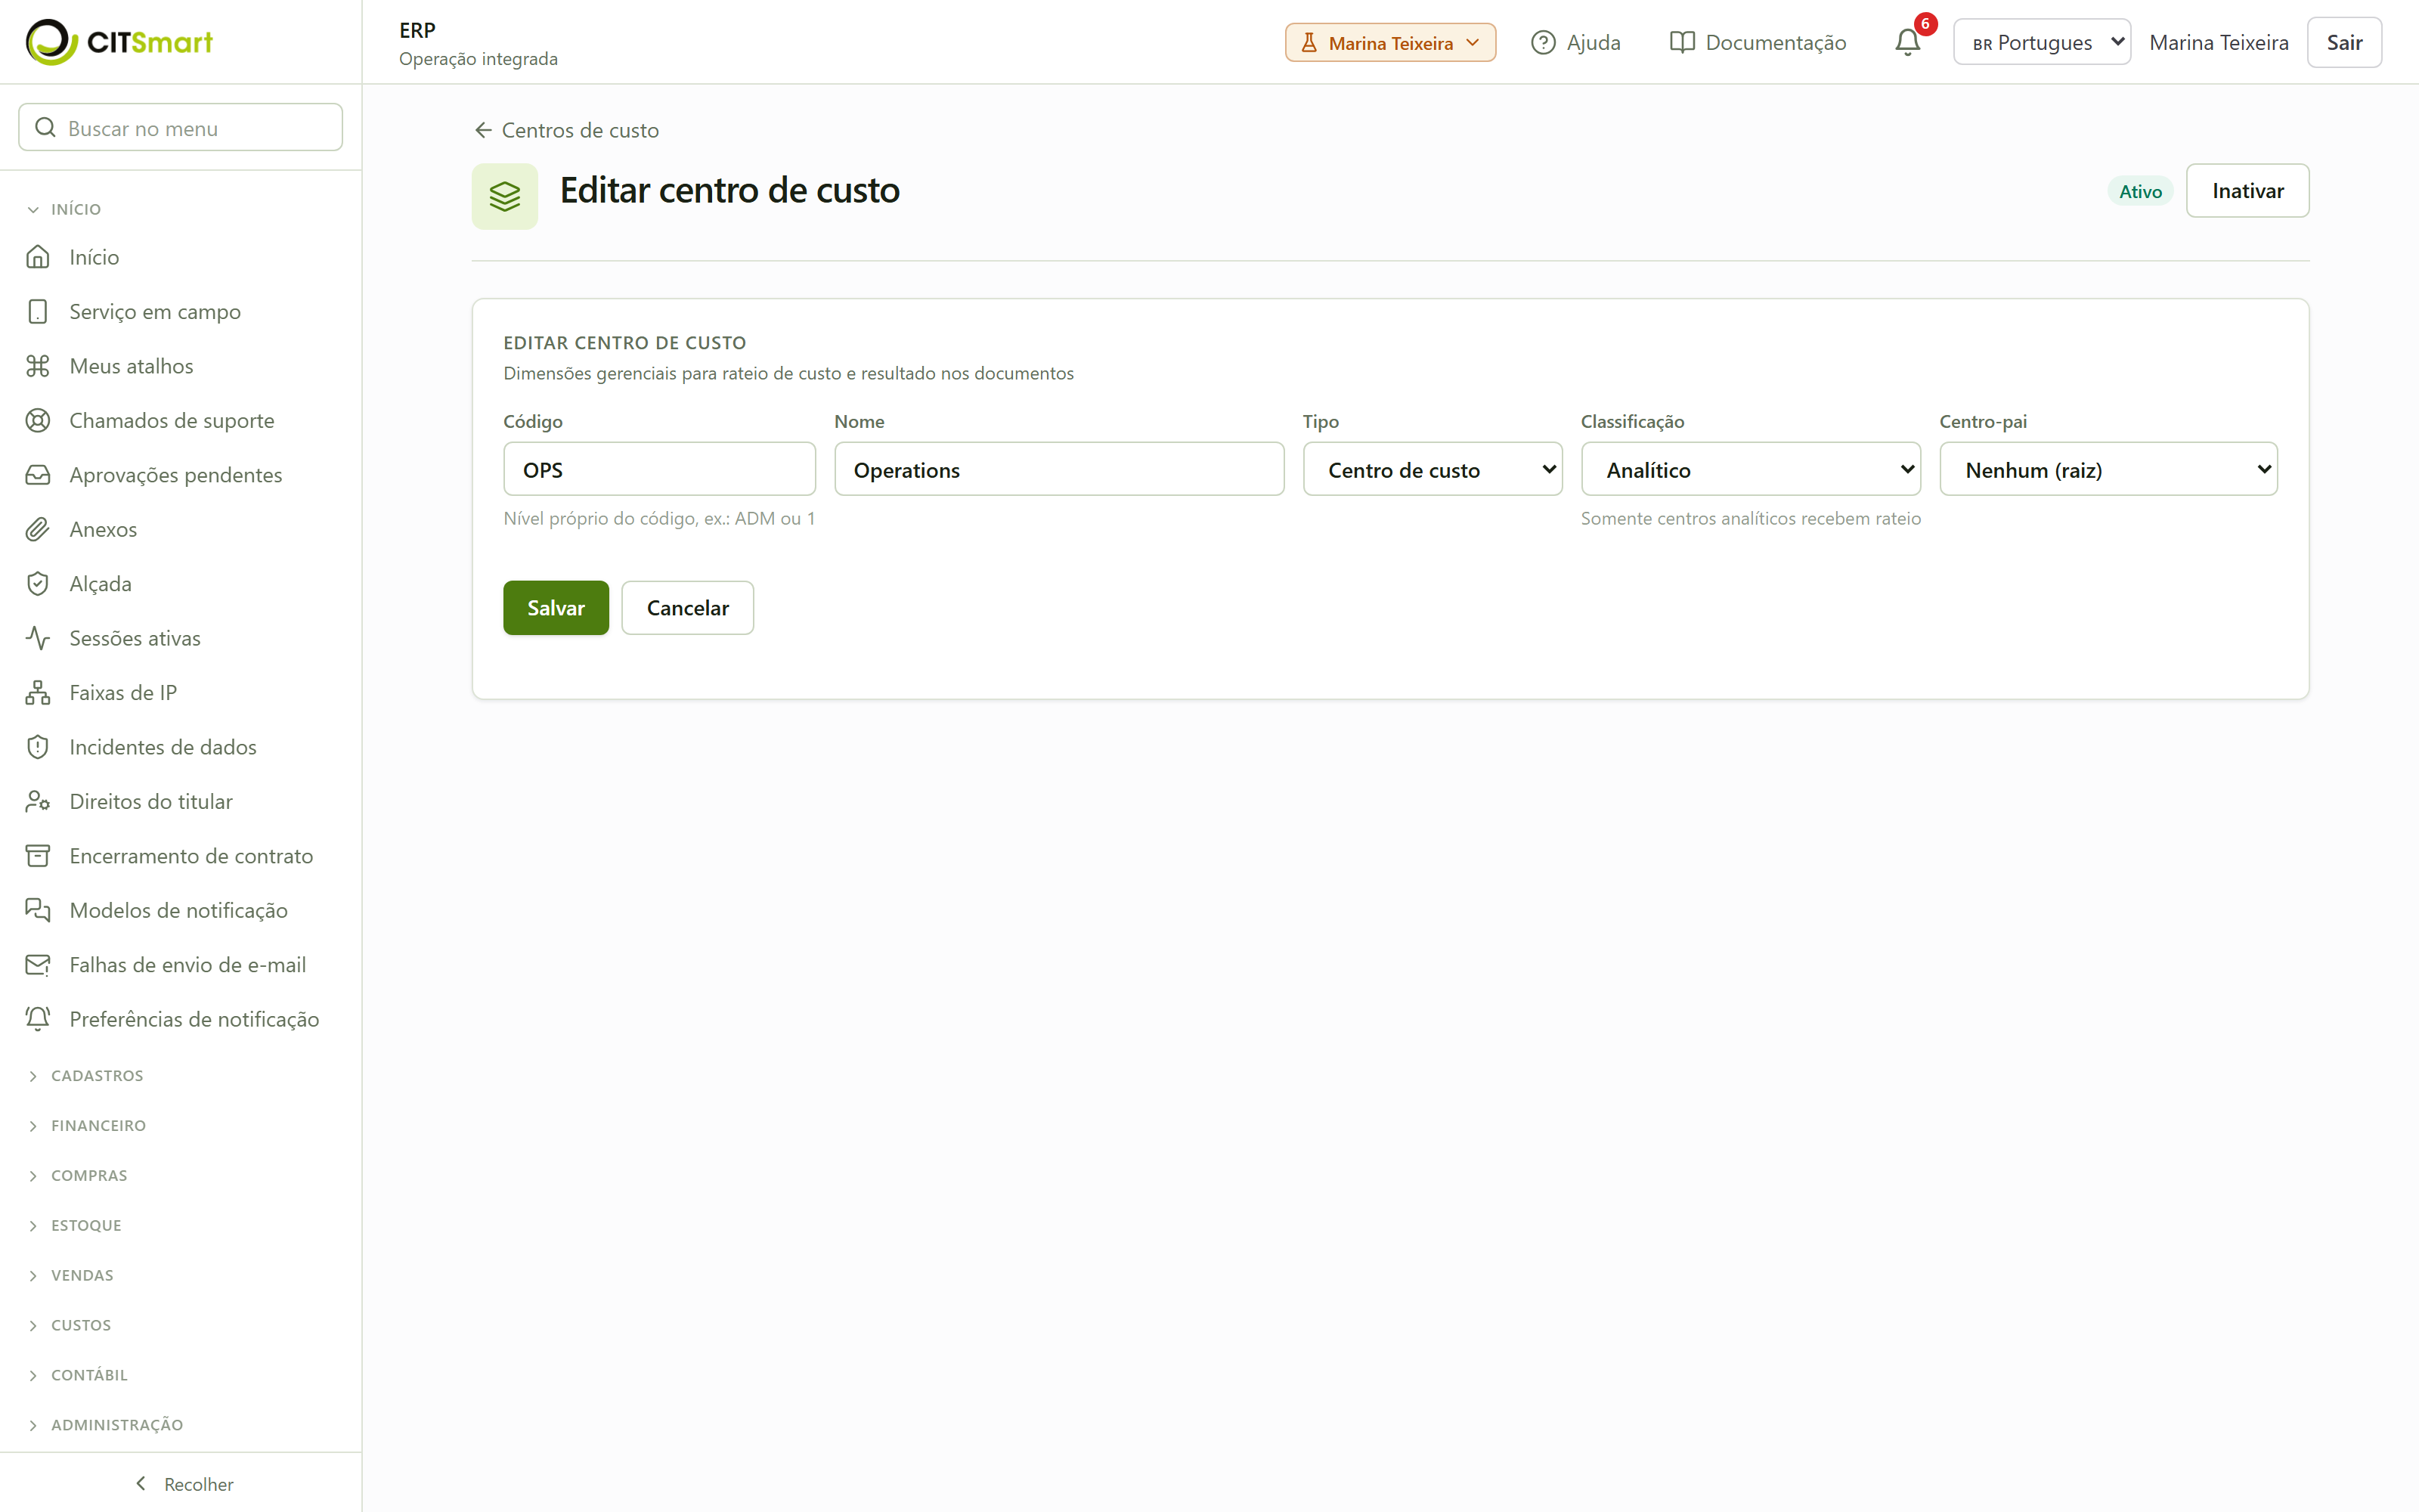Click the Chamados de suporte lifebuoy icon
The image size is (2419, 1512).
[x=38, y=420]
